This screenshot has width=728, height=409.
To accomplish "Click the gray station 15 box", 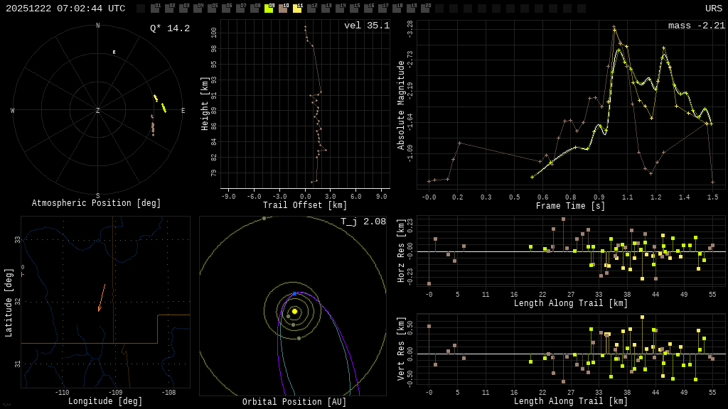I will [x=354, y=9].
